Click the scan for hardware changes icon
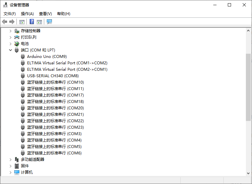 tap(49, 22)
